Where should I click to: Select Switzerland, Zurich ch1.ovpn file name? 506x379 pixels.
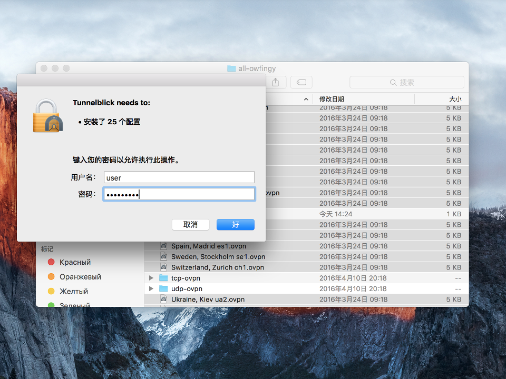click(218, 267)
